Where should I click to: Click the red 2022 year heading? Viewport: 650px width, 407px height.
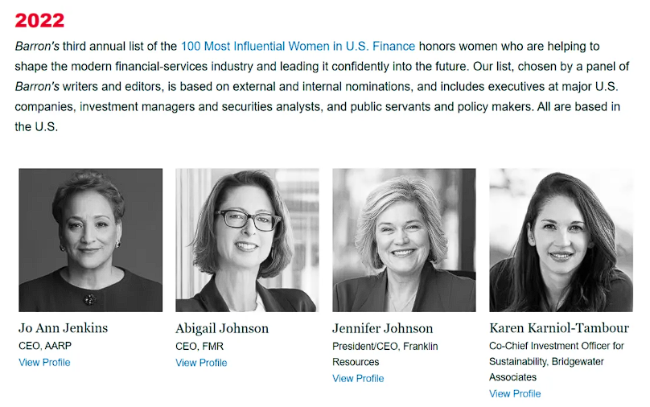click(x=39, y=20)
